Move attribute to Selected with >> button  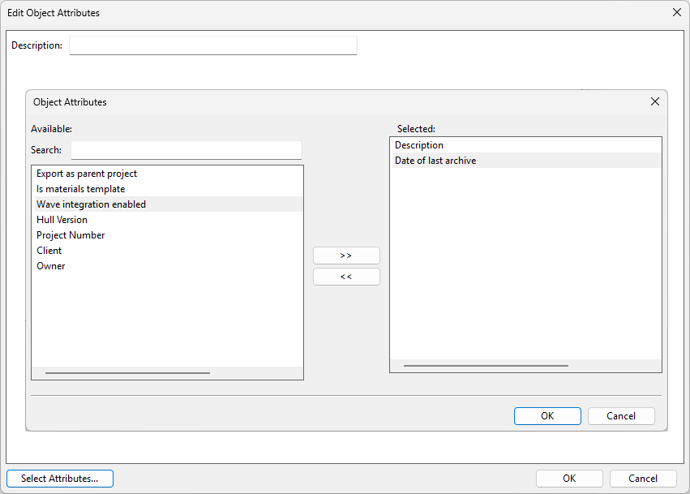click(346, 256)
